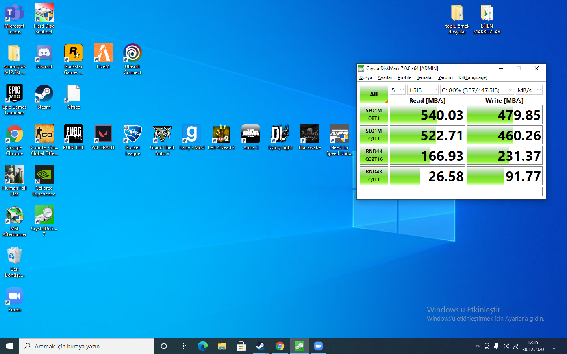Select the Blackwake desktop icon
The image size is (567, 354).
click(x=310, y=137)
